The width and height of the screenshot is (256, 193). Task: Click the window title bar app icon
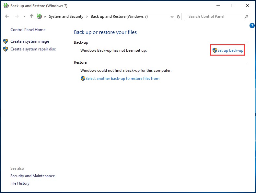pyautogui.click(x=6, y=5)
